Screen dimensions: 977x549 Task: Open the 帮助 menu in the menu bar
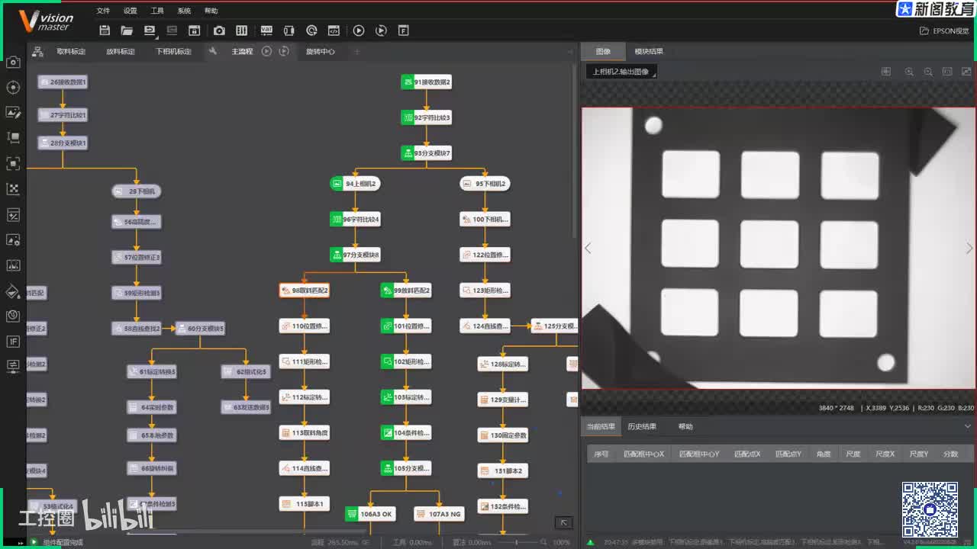point(211,11)
